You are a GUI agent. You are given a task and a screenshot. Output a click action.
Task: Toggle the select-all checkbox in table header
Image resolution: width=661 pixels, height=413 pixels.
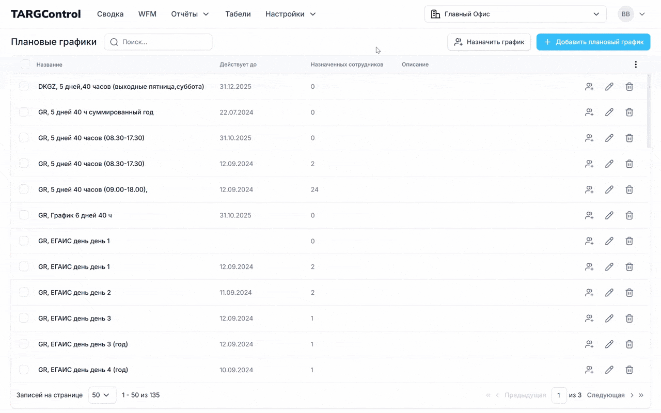(25, 65)
